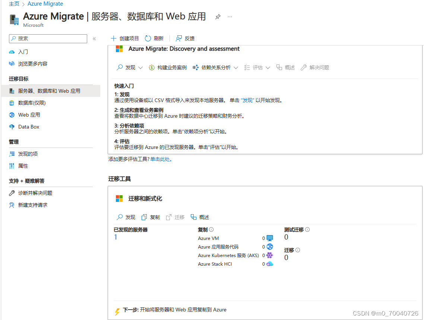This screenshot has width=424, height=320.
Task: Click the wrench icon for 解决问题
Action: point(304,67)
